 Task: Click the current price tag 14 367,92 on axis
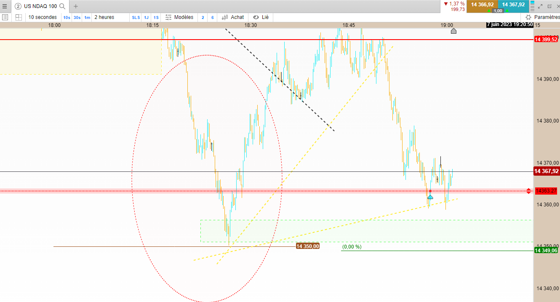[547, 171]
